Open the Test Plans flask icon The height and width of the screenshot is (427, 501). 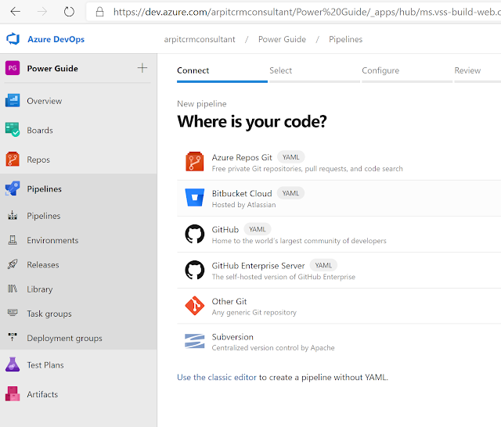13,364
